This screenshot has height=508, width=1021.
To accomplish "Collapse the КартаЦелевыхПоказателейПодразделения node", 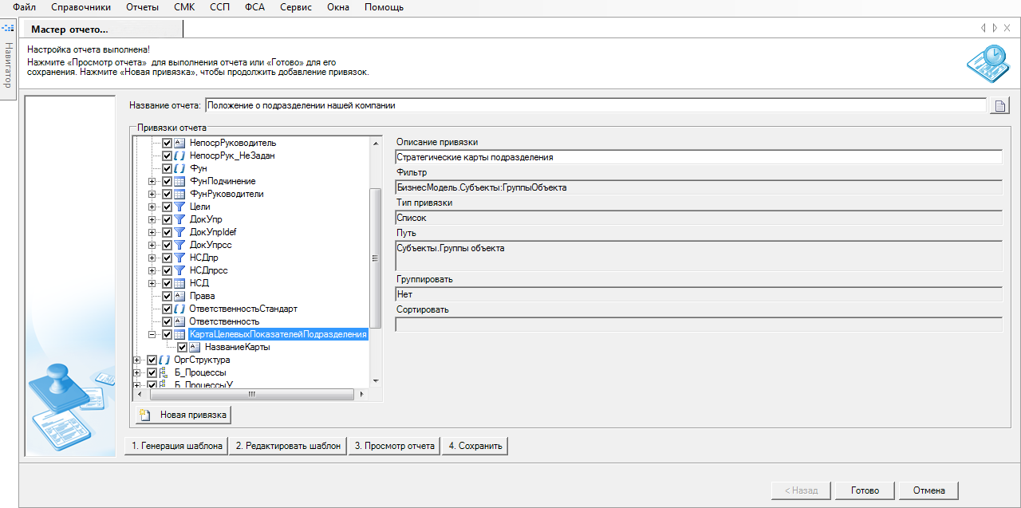I will point(152,334).
